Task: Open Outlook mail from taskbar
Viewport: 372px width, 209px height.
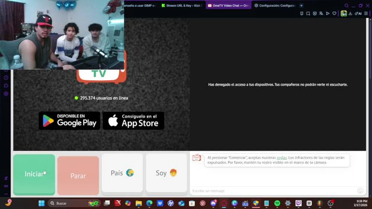Action: click(x=181, y=203)
